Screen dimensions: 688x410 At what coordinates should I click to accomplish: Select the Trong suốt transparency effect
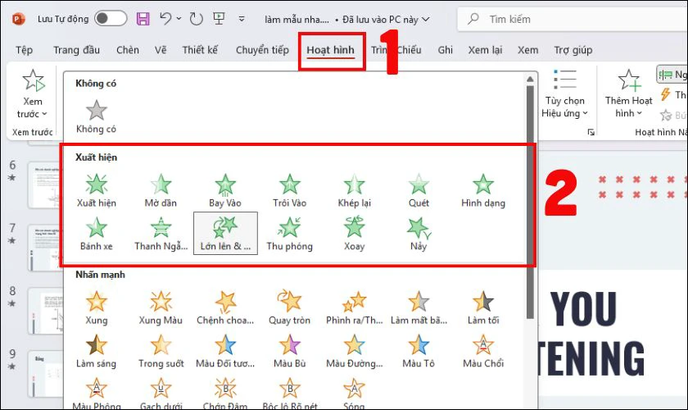161,351
